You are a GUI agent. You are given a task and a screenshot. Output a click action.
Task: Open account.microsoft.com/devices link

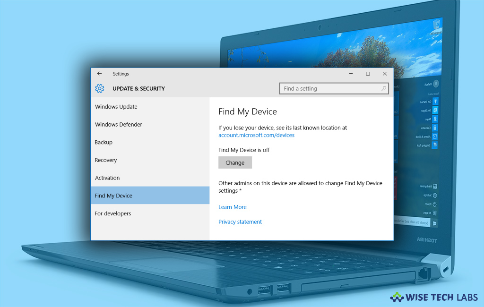tap(256, 135)
